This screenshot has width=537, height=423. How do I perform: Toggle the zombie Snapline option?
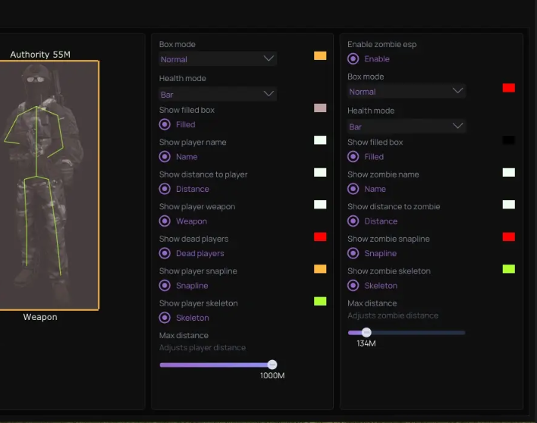tap(353, 253)
